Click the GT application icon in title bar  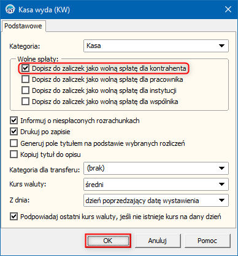[x=10, y=9]
